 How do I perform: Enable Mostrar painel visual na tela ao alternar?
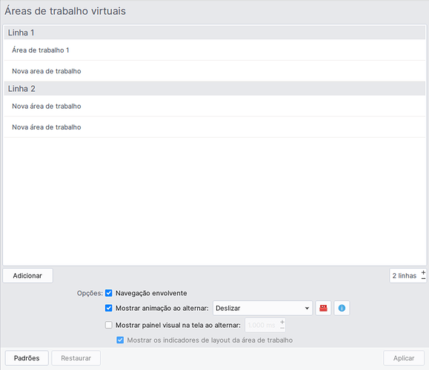click(109, 325)
